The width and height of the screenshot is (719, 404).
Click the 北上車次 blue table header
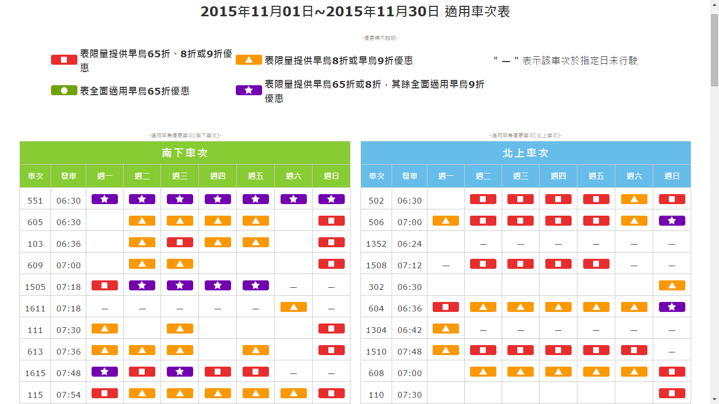pyautogui.click(x=525, y=153)
